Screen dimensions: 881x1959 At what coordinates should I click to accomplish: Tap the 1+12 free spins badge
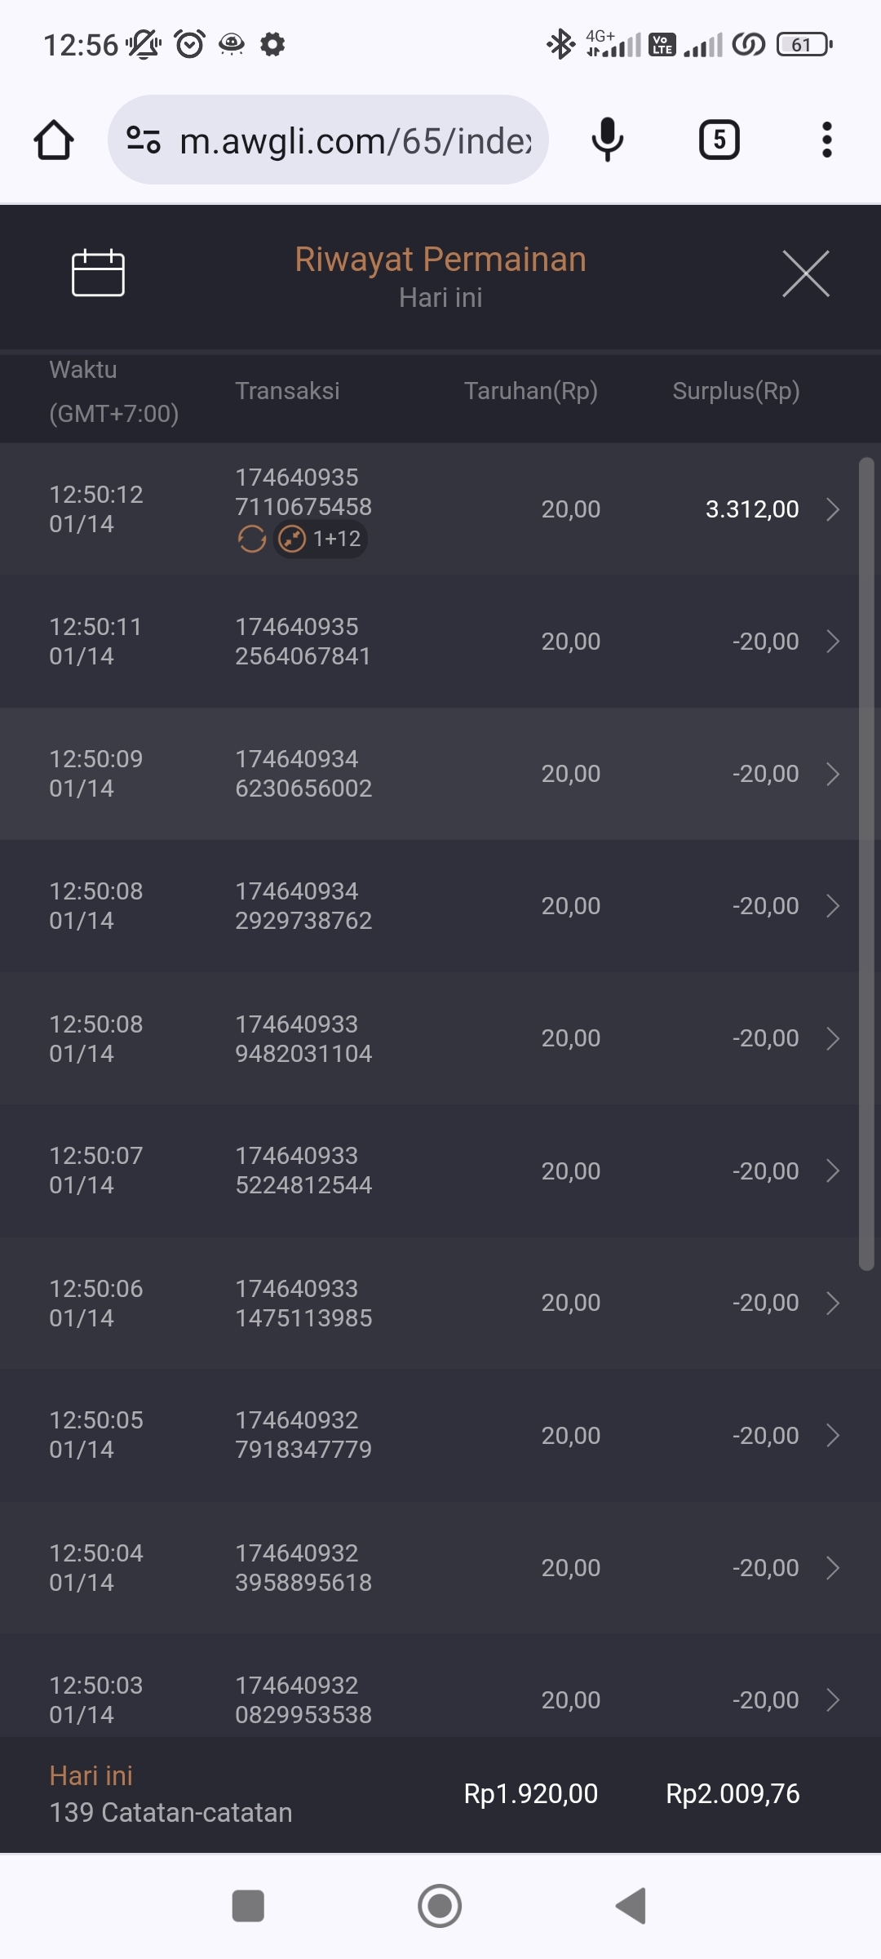321,539
